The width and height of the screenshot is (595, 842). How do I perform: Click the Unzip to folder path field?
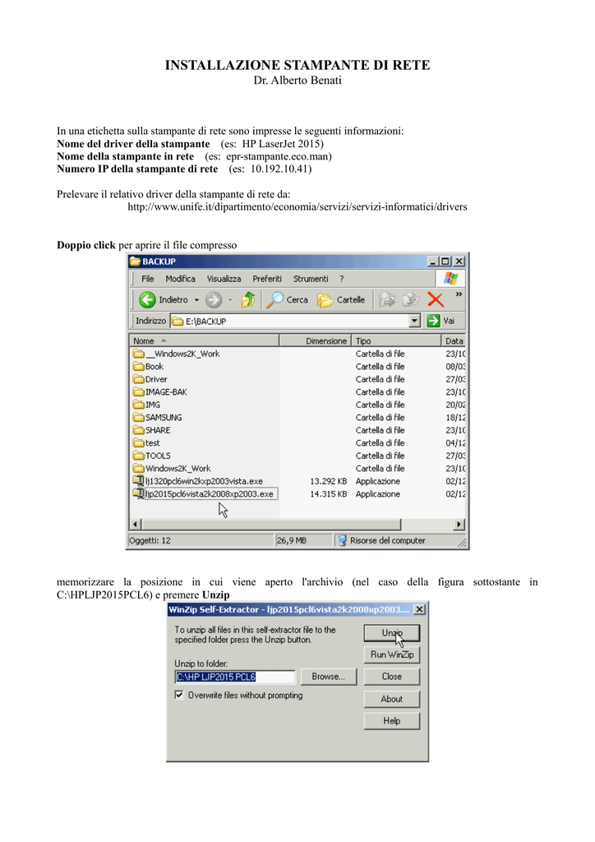click(235, 677)
